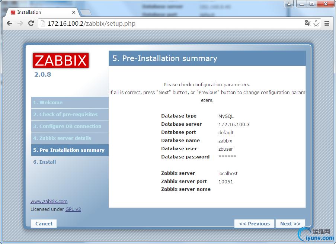Click the translate page icon

[x=308, y=23]
